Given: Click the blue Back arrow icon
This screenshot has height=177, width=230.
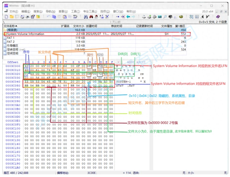Looking at the screenshot, I should point(128,16).
